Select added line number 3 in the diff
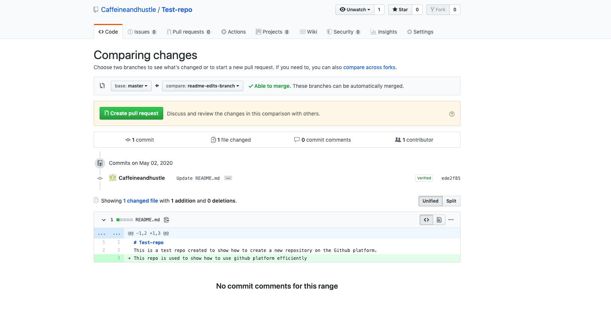Image resolution: width=611 pixels, height=314 pixels. pyautogui.click(x=116, y=258)
